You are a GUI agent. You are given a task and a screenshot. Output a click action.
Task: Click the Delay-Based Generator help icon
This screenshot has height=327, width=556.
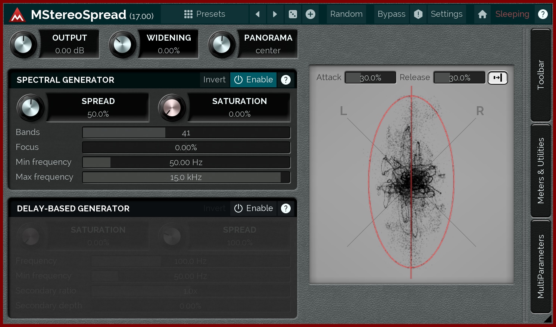286,208
